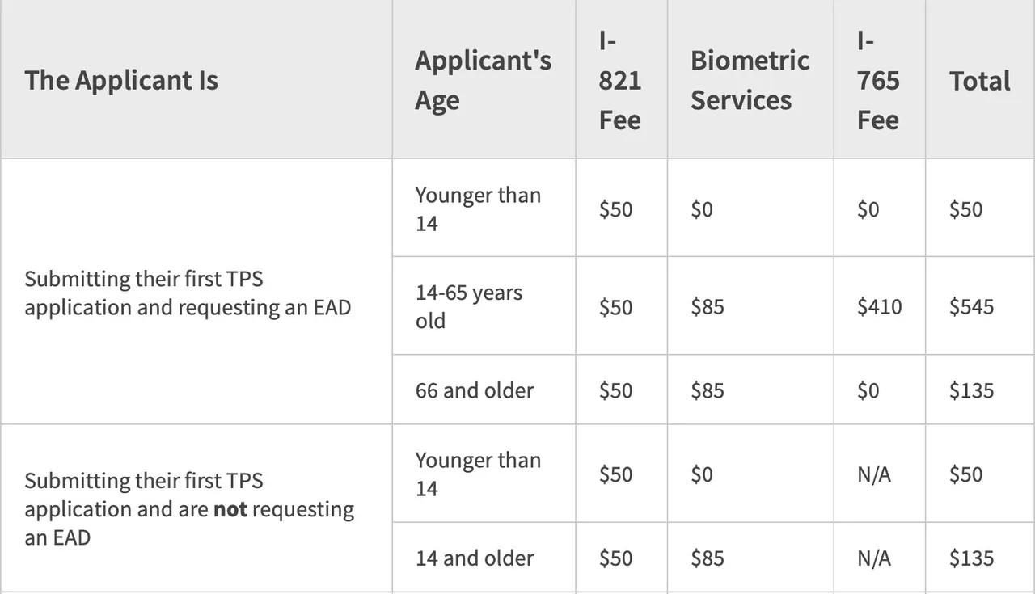Click the N/A cell in the "14 and older" row
This screenshot has width=1035, height=594.
pos(874,558)
